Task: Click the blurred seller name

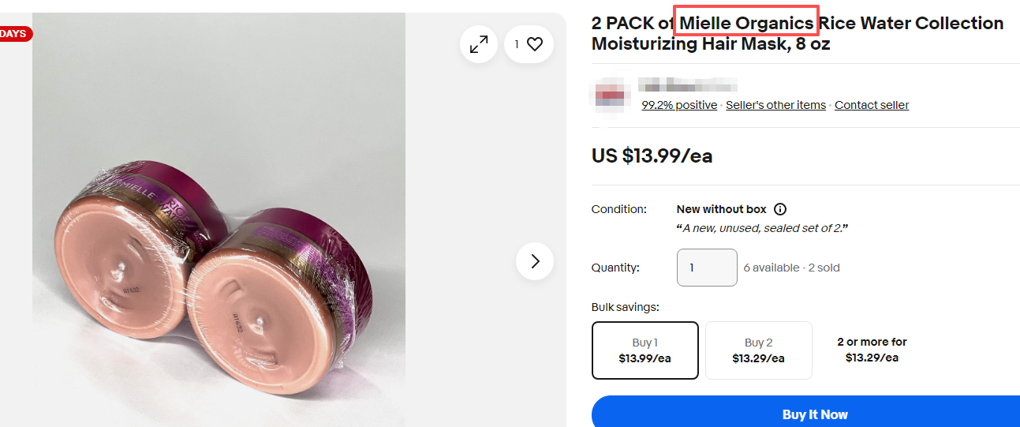Action: [x=687, y=84]
